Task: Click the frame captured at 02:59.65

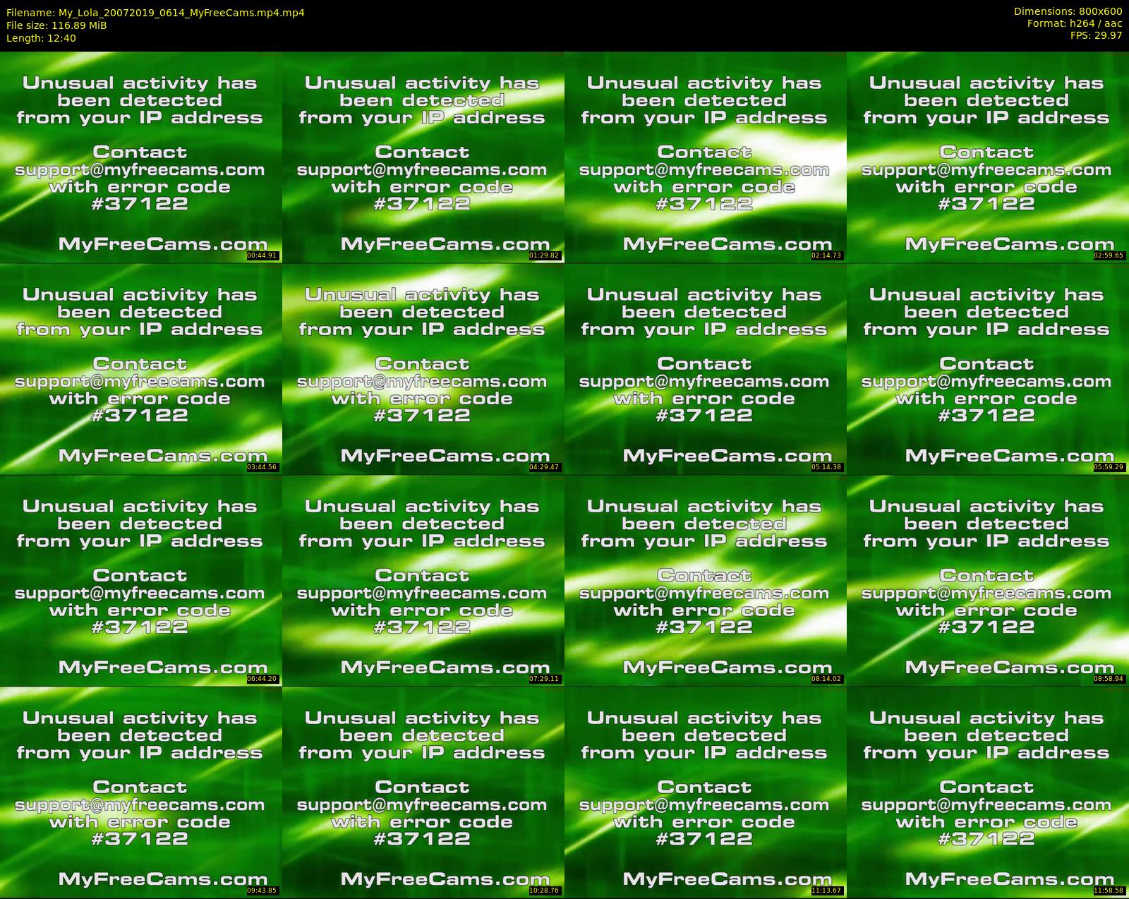Action: click(x=988, y=157)
